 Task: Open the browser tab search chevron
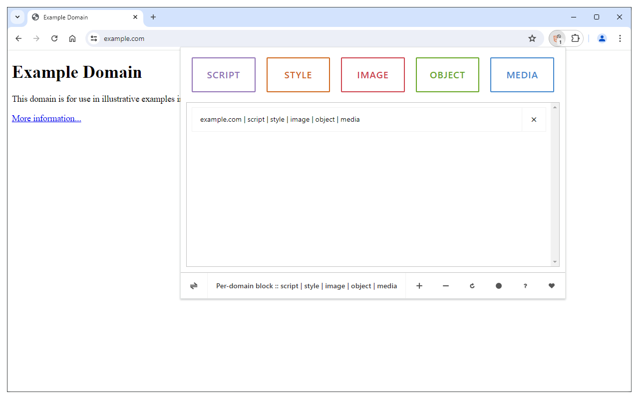coord(16,16)
